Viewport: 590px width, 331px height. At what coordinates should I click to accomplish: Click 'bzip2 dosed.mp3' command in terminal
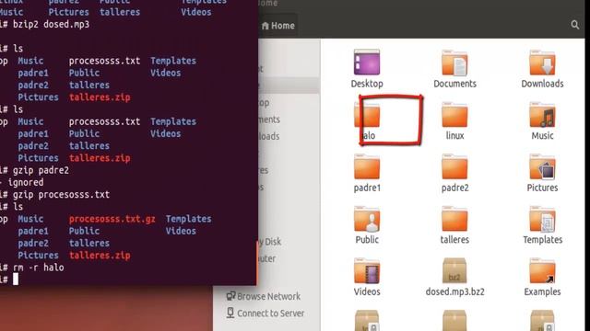52,25
